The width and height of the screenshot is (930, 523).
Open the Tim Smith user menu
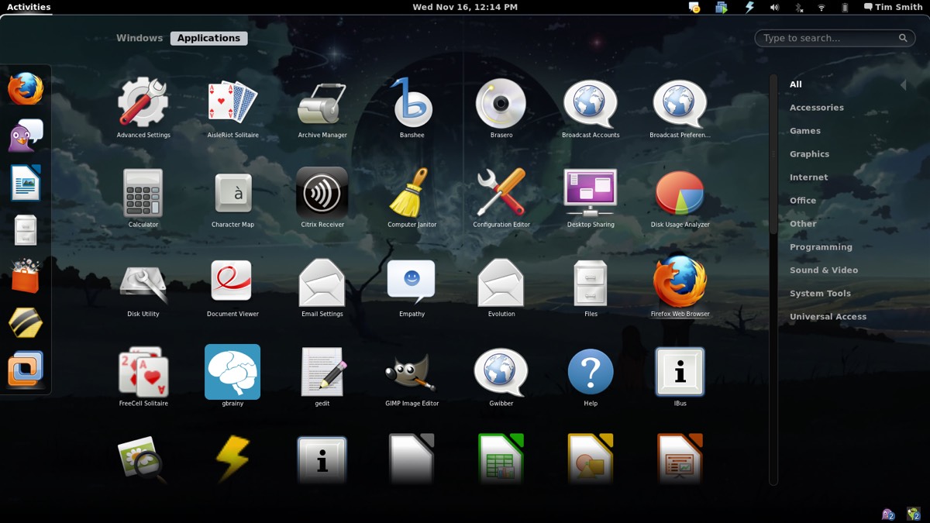pos(893,7)
